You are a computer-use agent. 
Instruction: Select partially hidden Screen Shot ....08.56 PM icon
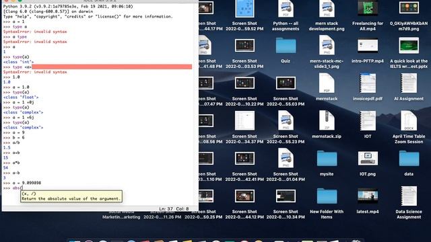coord(206,120)
